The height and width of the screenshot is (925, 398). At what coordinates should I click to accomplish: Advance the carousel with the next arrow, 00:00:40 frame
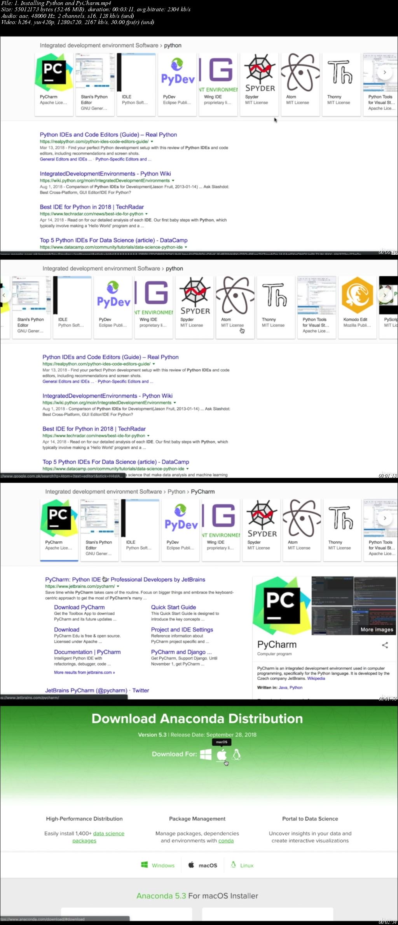pyautogui.click(x=385, y=72)
